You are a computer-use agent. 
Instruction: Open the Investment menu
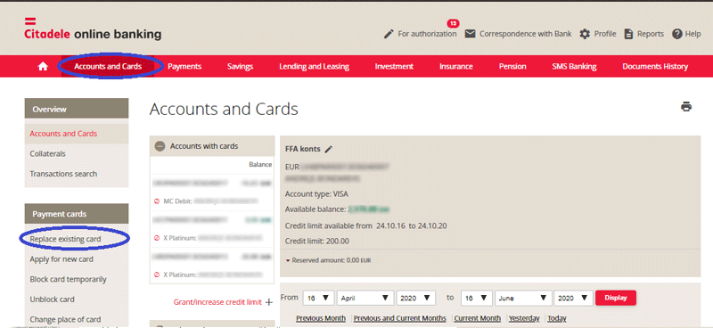(x=394, y=67)
